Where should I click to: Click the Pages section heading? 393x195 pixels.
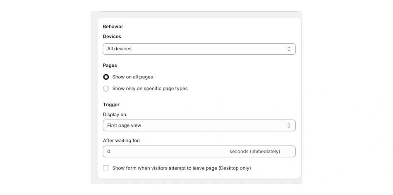pyautogui.click(x=110, y=65)
